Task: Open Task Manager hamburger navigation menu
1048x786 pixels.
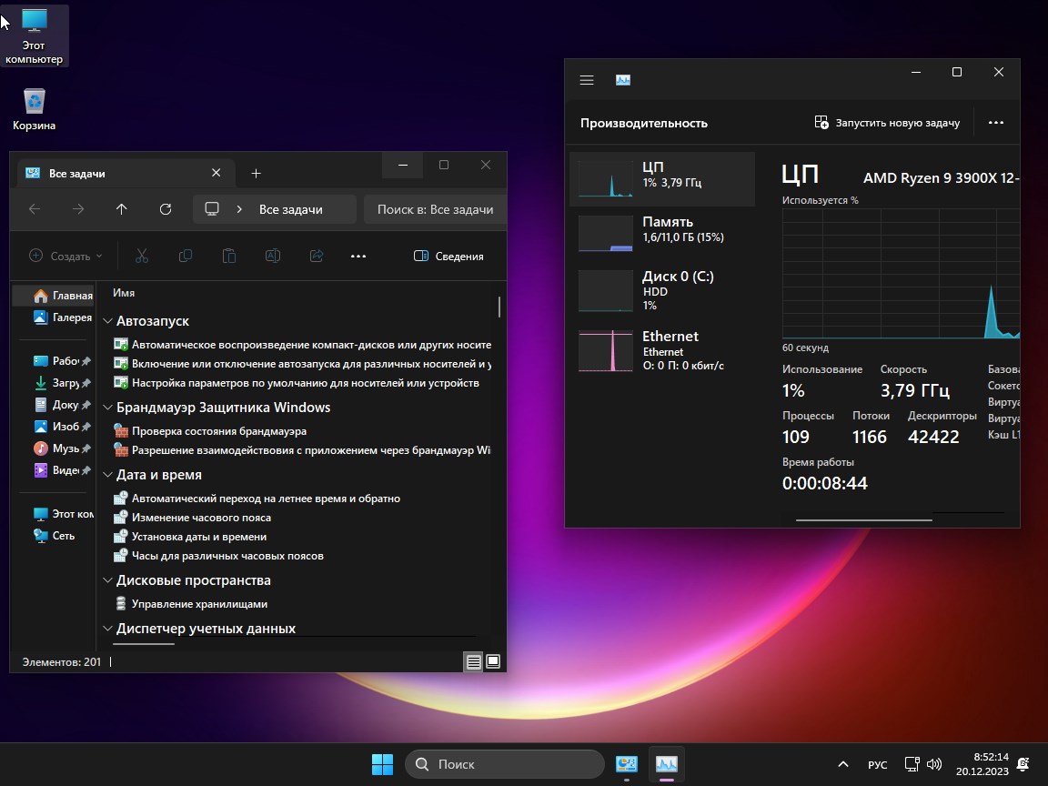Action: click(x=587, y=80)
